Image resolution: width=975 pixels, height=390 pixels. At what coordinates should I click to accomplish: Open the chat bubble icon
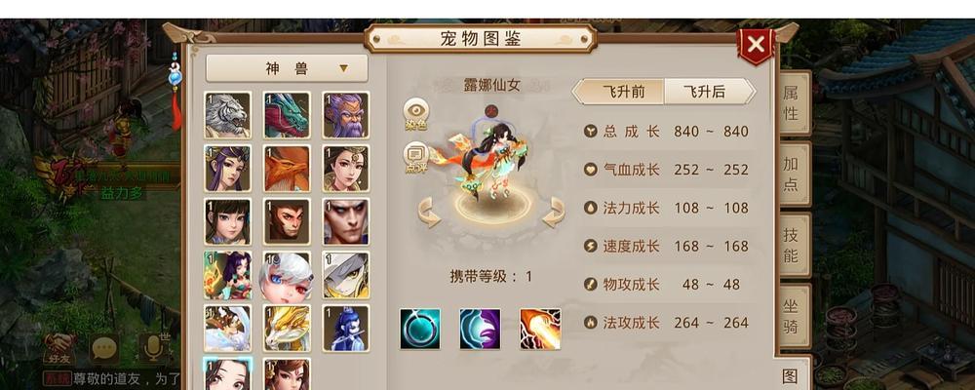[x=104, y=349]
